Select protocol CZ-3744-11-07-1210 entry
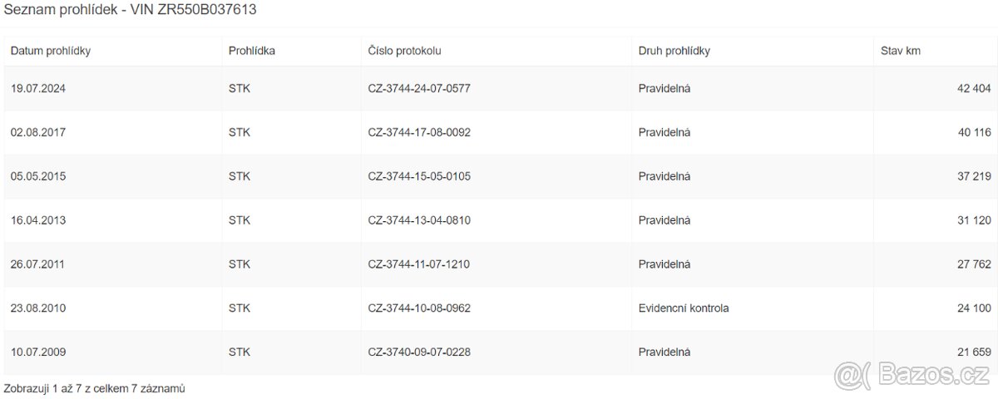 [x=419, y=264]
